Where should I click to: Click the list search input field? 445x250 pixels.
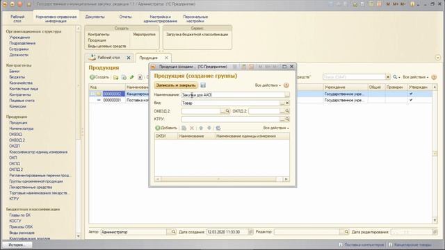pos(354,77)
